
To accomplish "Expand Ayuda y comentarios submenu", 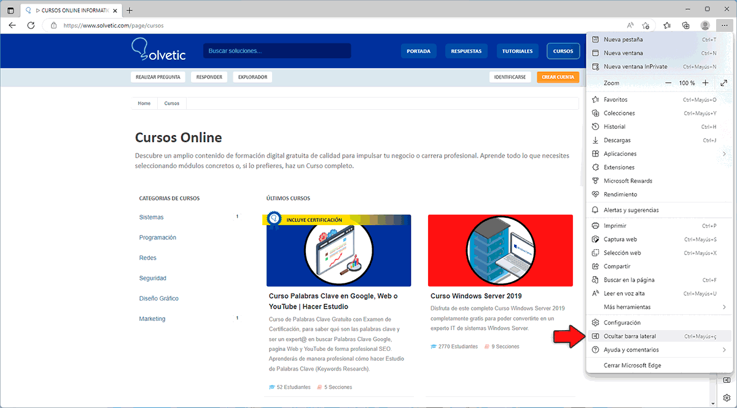I will [x=659, y=350].
